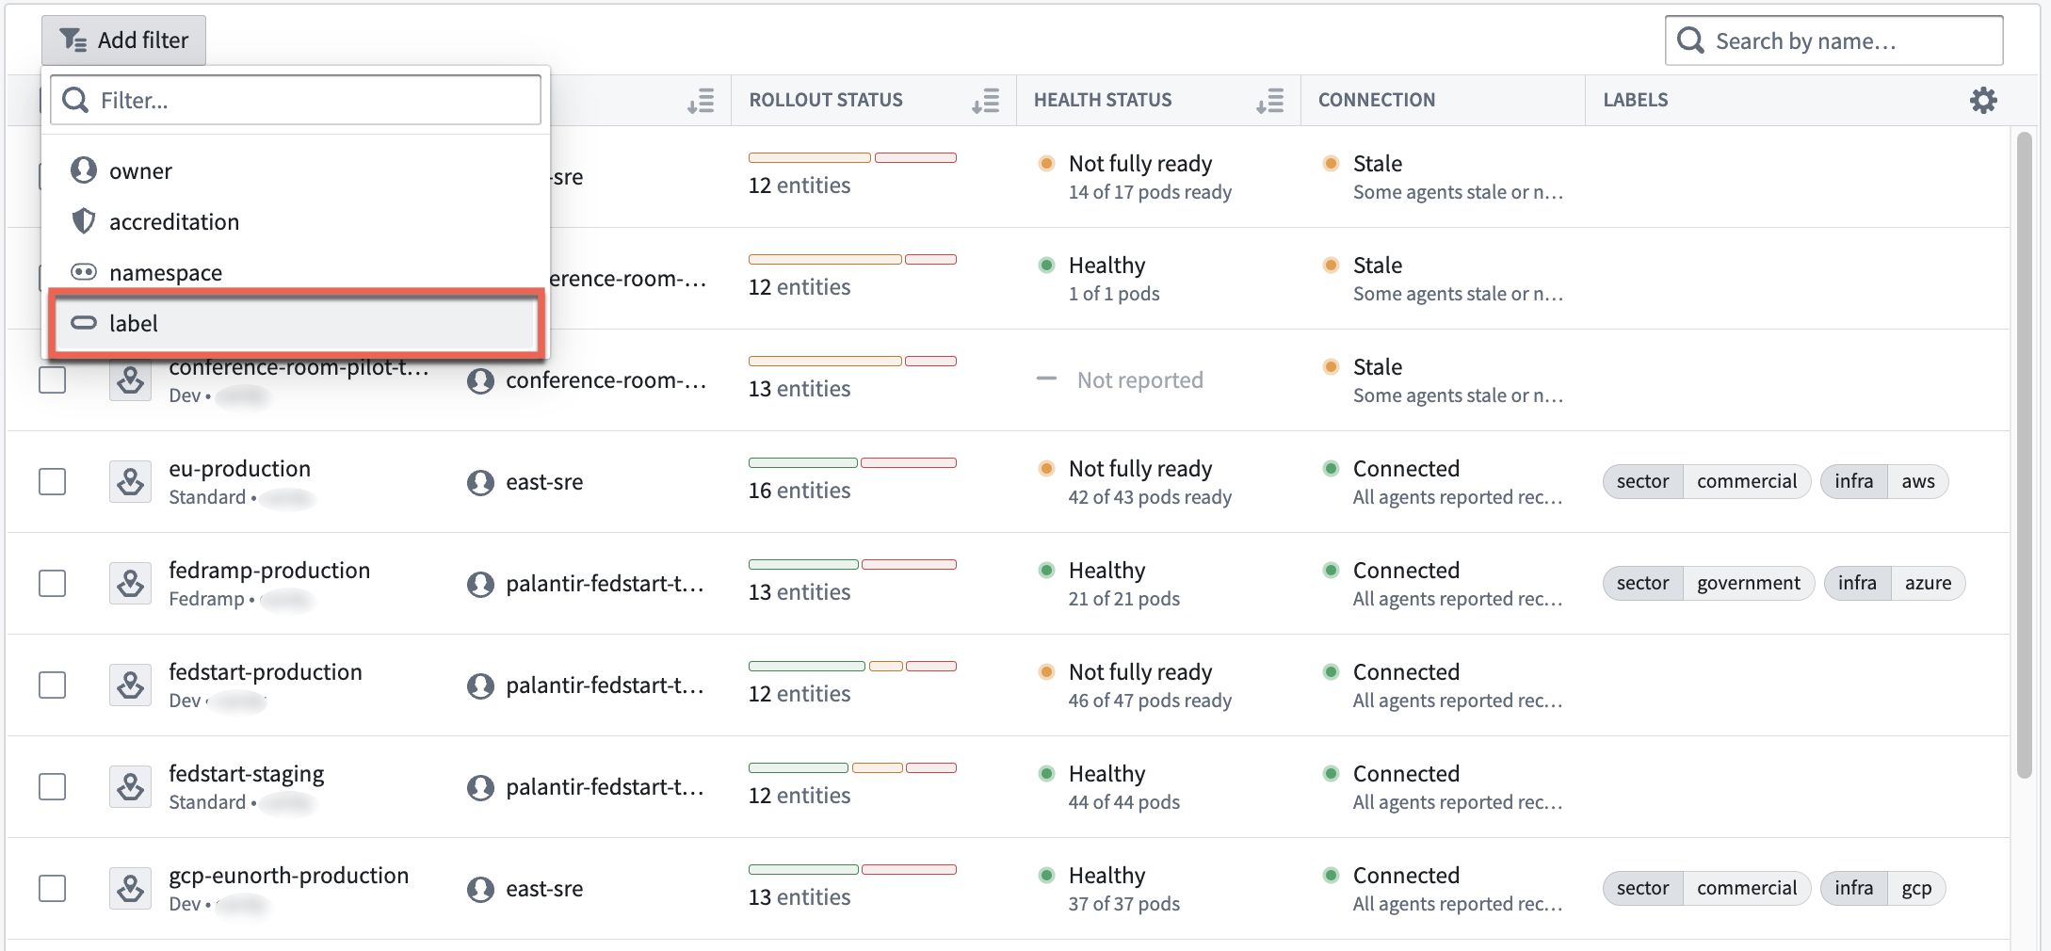Focus the Filter… search field in dropdown
2051x951 pixels.
(296, 100)
